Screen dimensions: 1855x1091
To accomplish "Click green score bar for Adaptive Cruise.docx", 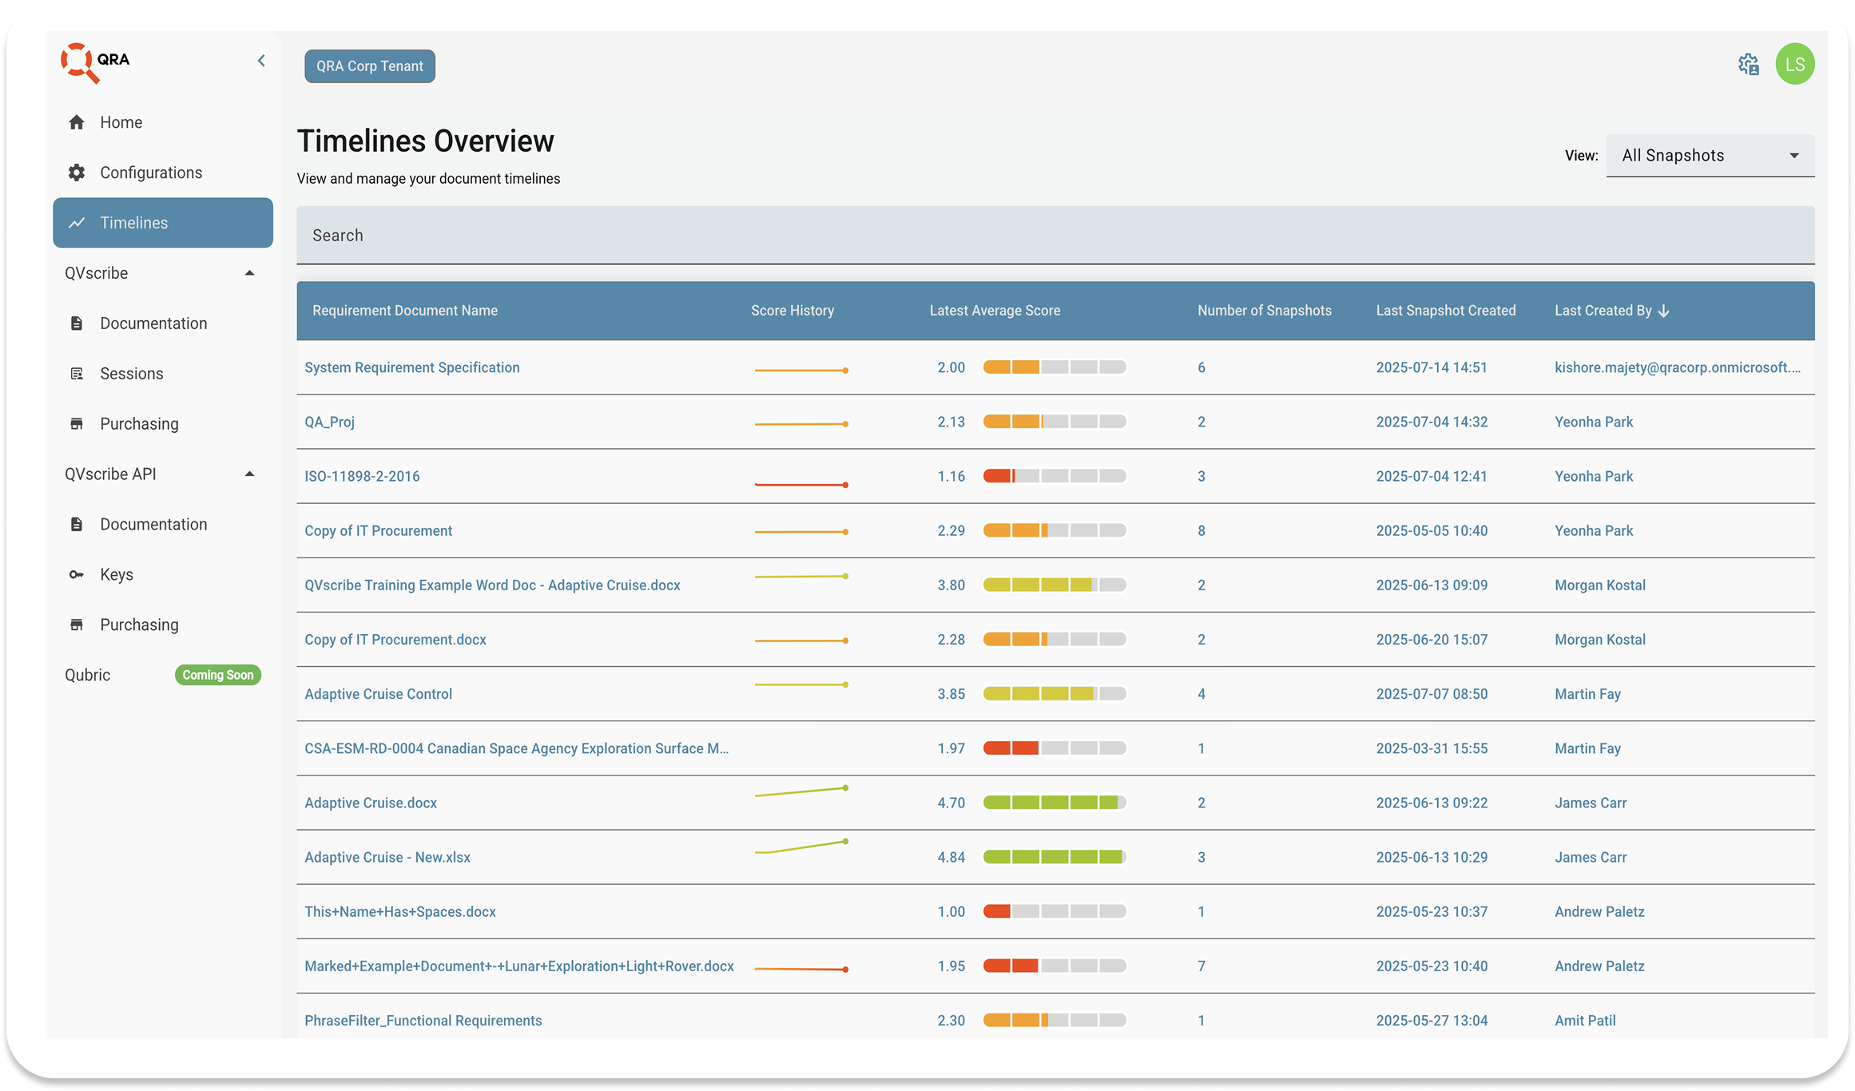I will click(1055, 803).
